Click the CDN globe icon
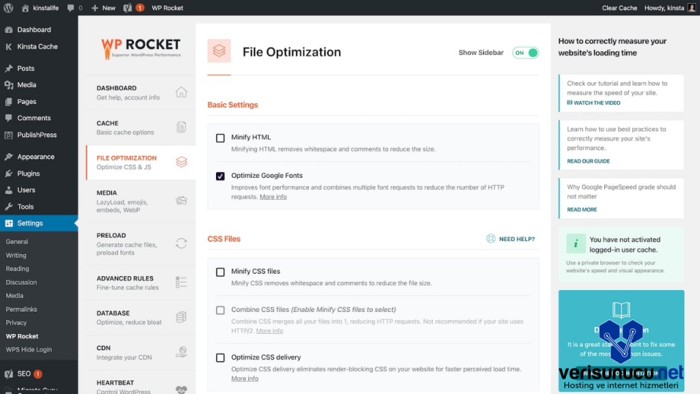 181,352
